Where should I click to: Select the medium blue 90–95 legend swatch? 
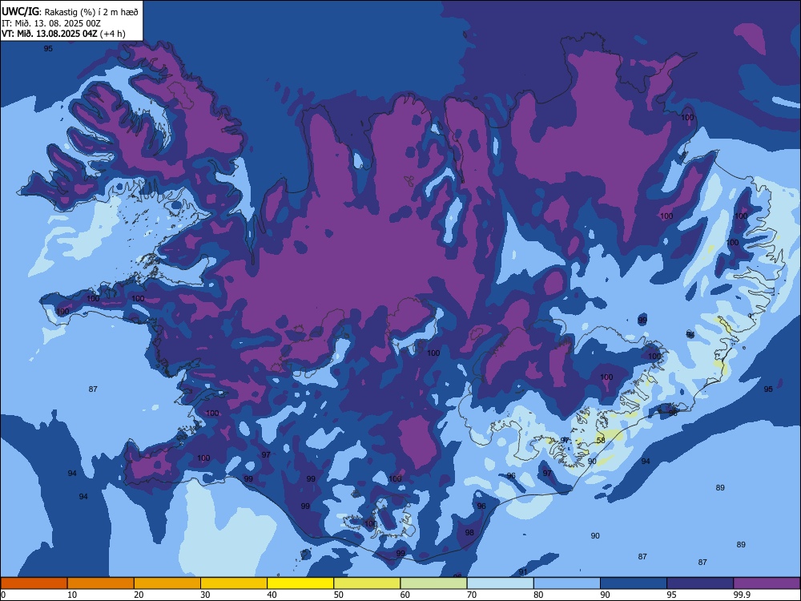click(634, 583)
